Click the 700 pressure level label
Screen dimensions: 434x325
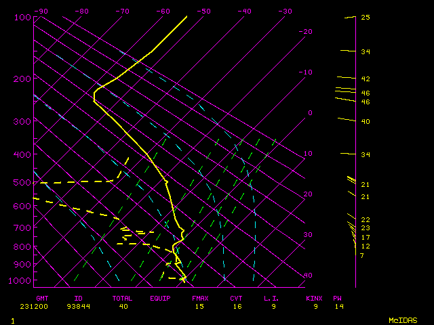point(22,227)
